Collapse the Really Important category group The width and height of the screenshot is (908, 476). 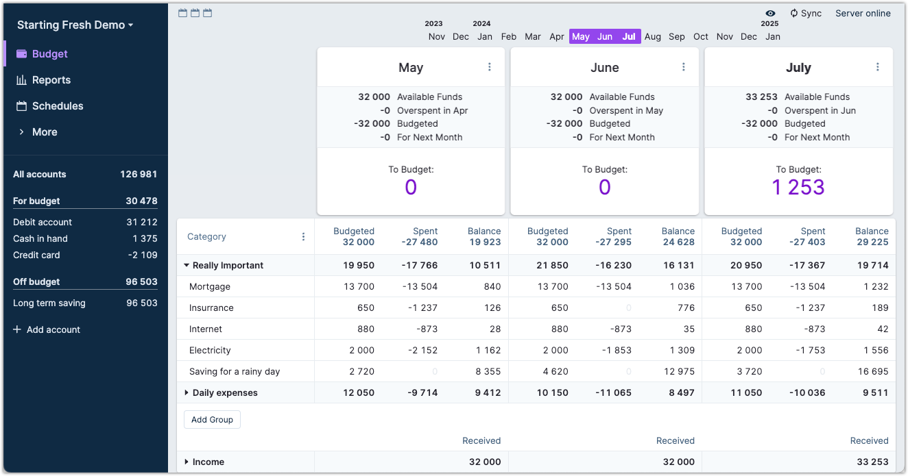(187, 266)
